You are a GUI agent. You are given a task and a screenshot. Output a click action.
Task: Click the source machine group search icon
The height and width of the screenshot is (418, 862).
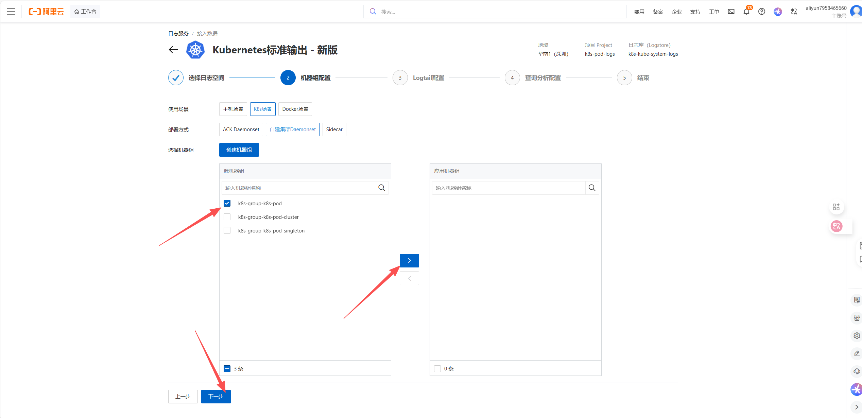coord(382,188)
